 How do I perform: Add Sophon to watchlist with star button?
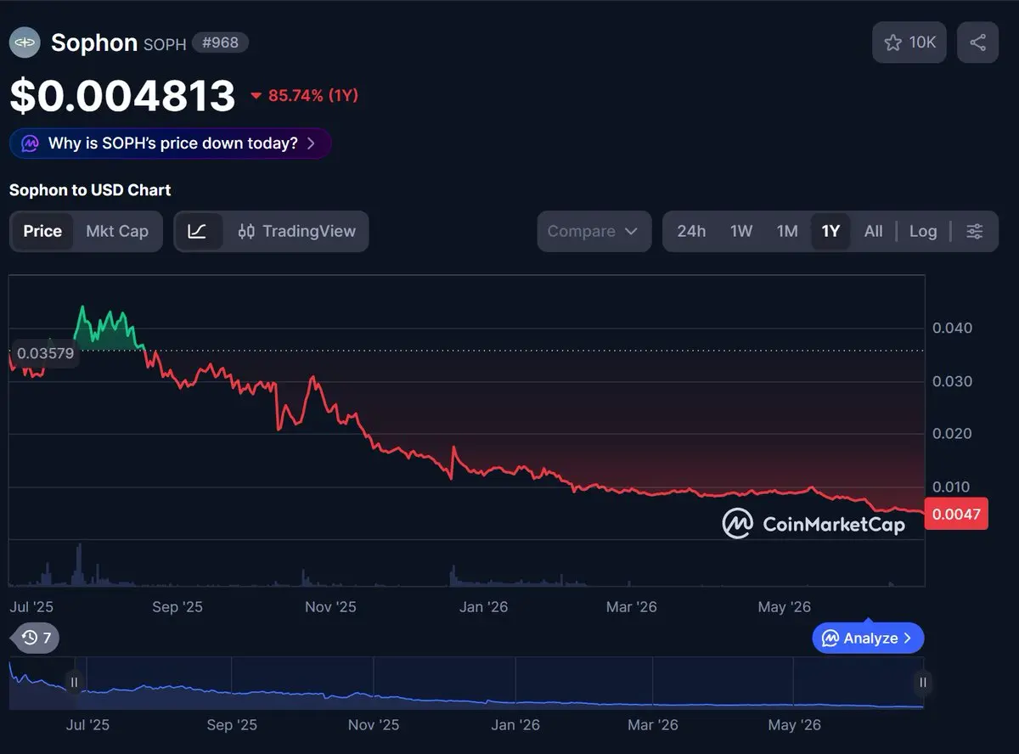coord(909,42)
